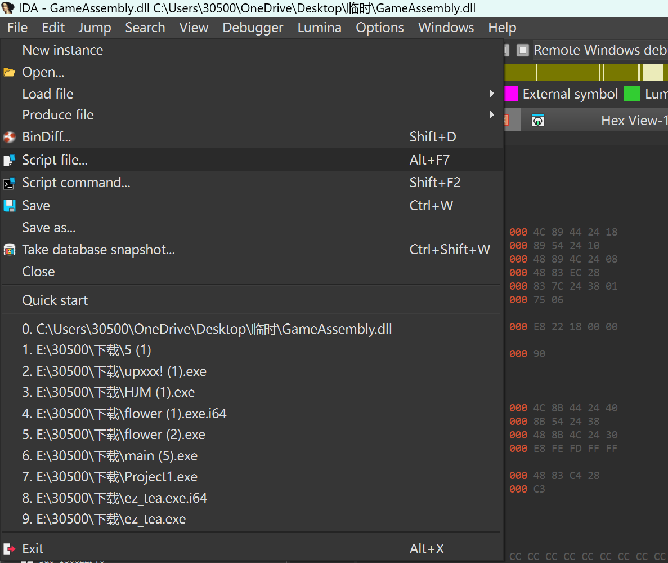Expand the Load file submenu arrow

492,94
